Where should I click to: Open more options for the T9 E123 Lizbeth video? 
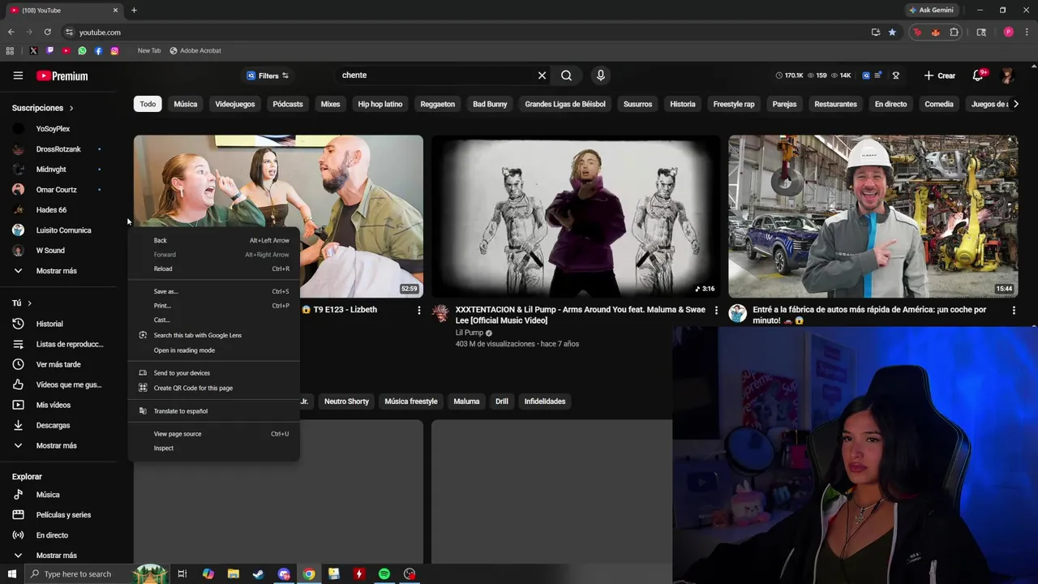pos(418,310)
